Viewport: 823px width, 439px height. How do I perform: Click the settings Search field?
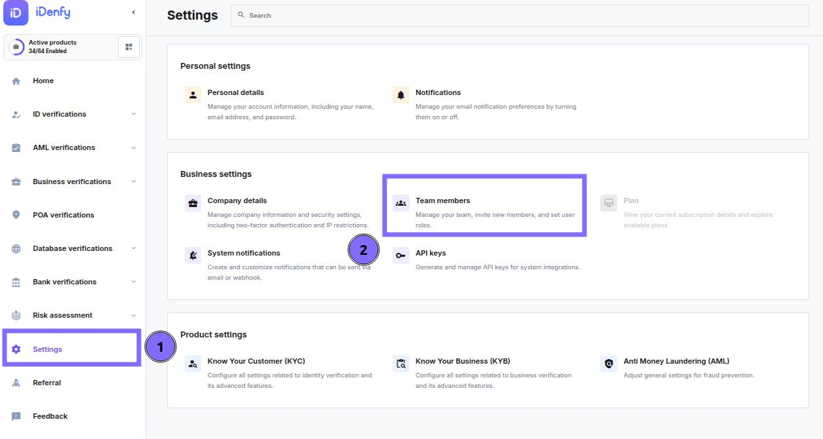pos(520,15)
